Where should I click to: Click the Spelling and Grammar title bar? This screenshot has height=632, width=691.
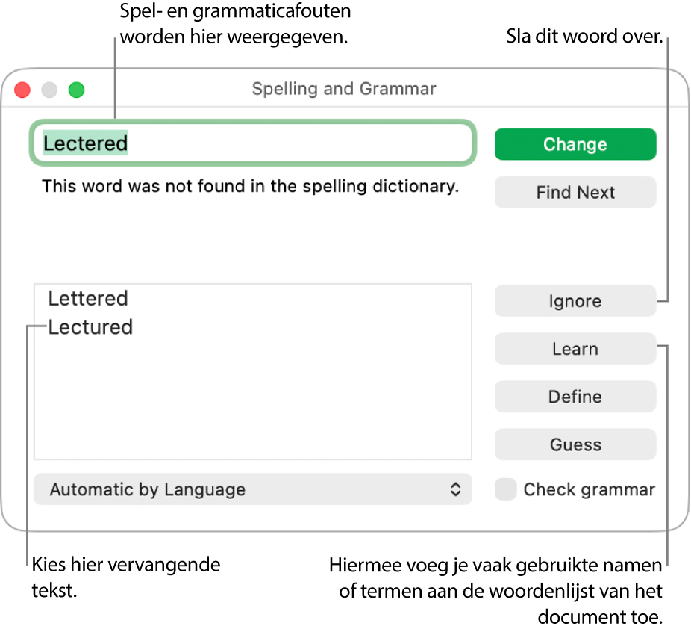[x=343, y=89]
